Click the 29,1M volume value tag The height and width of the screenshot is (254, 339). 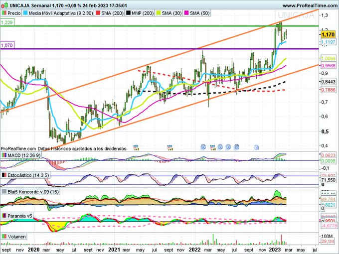pyautogui.click(x=327, y=241)
